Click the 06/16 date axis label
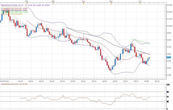This screenshot has height=110, width=173. 157,81
